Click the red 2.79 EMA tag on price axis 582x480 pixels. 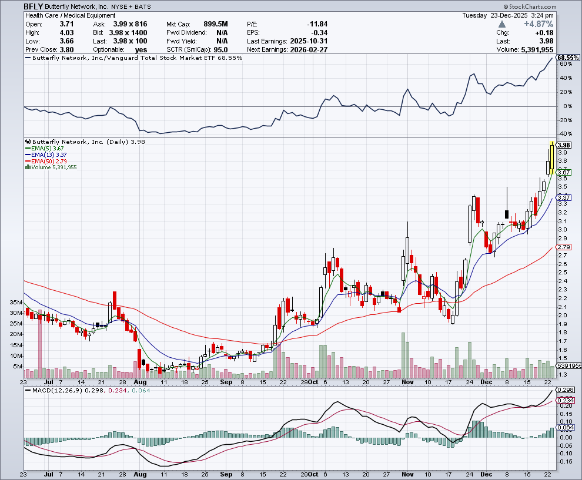pyautogui.click(x=564, y=247)
